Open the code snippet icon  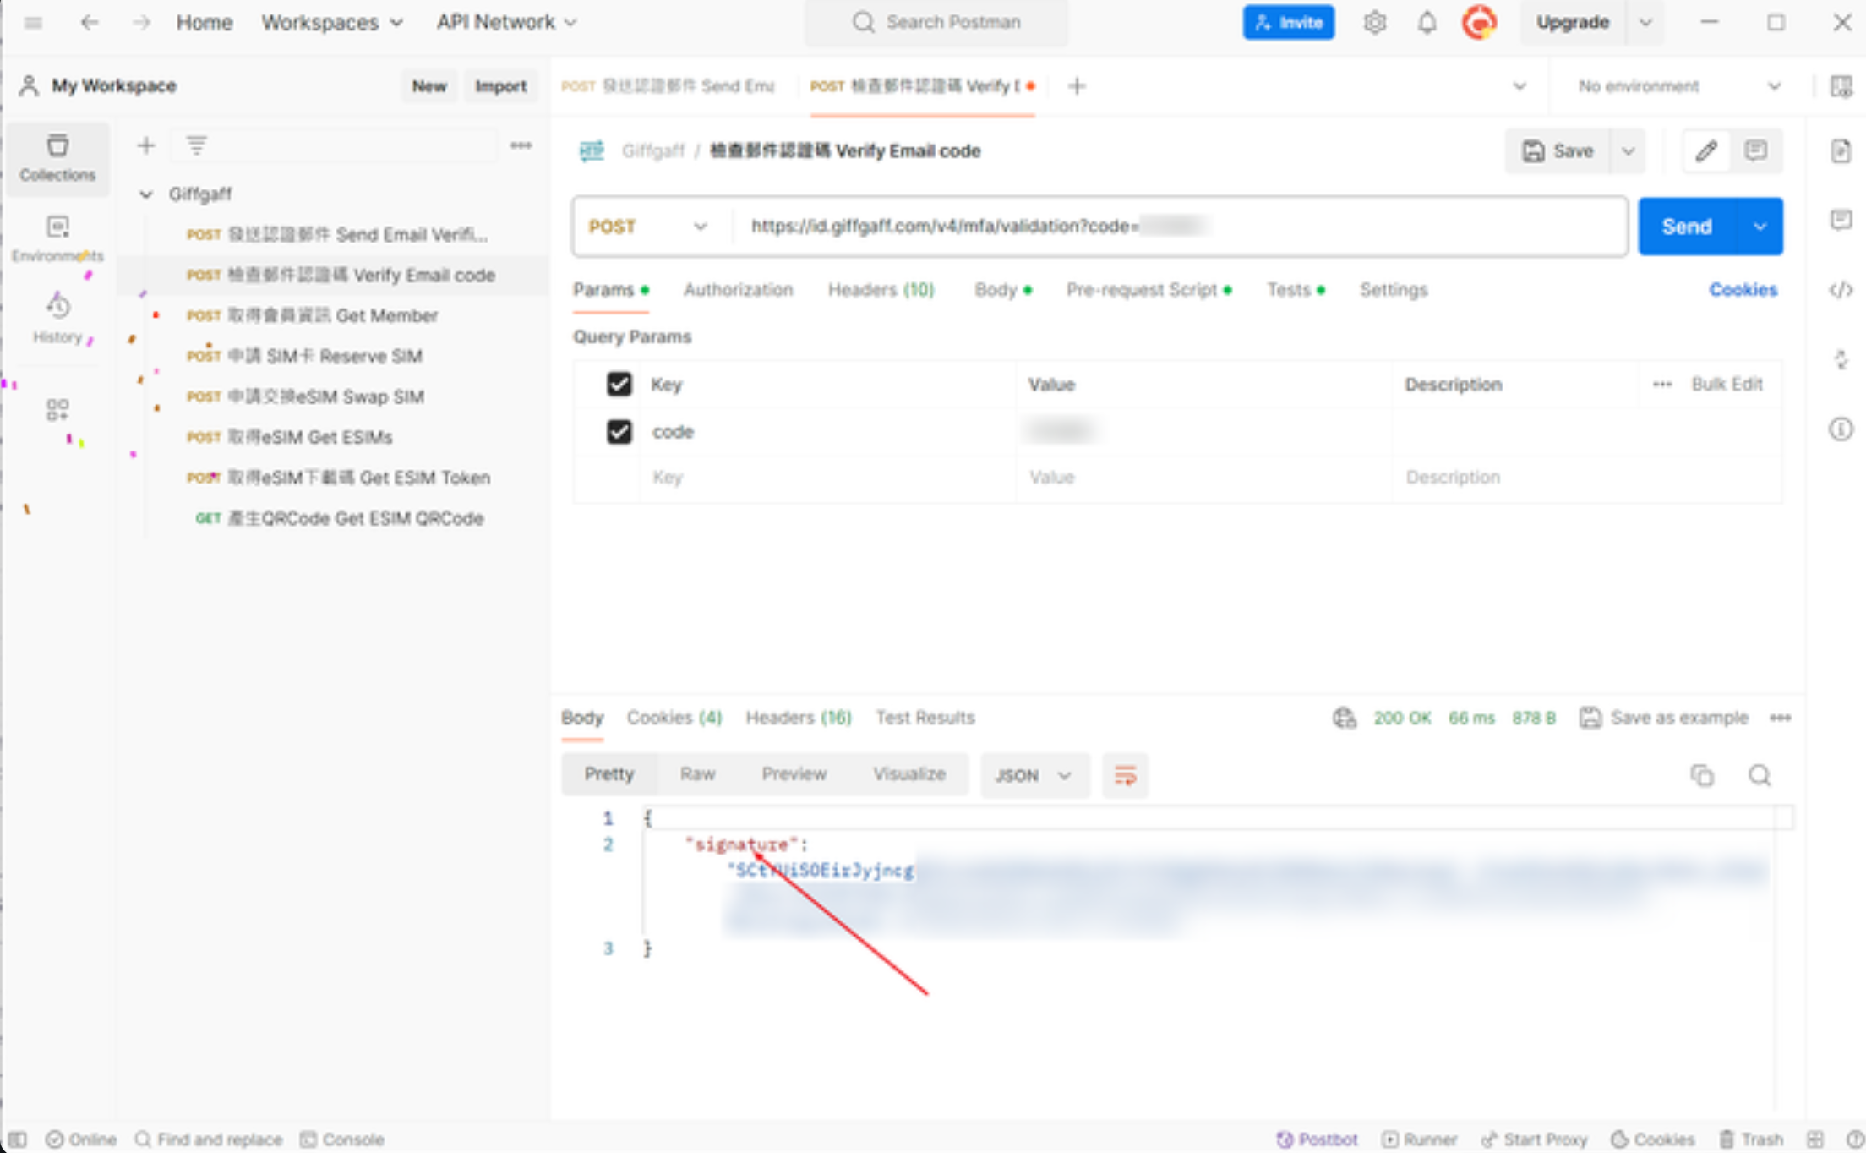(1841, 290)
